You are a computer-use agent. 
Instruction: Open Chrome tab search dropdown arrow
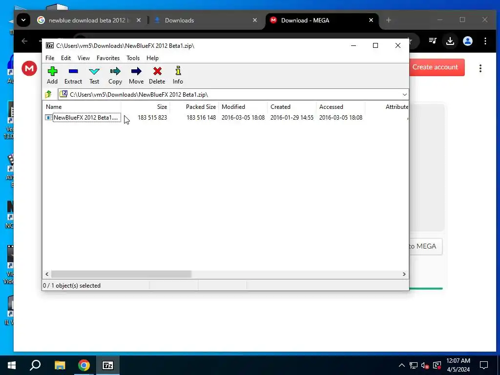pos(23,20)
